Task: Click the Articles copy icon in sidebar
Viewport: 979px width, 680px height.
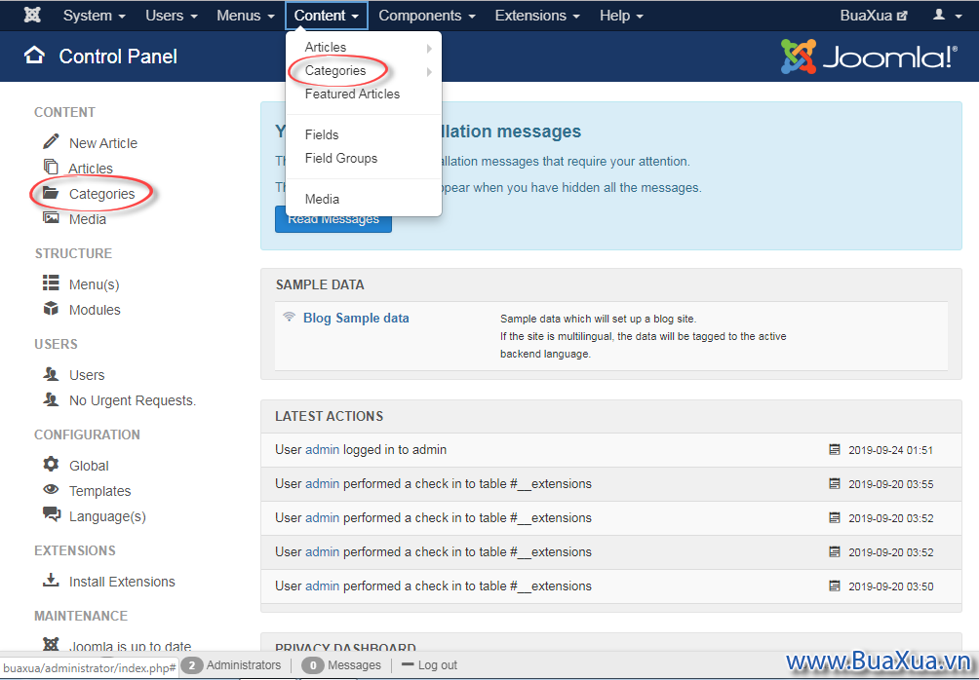Action: (x=51, y=167)
